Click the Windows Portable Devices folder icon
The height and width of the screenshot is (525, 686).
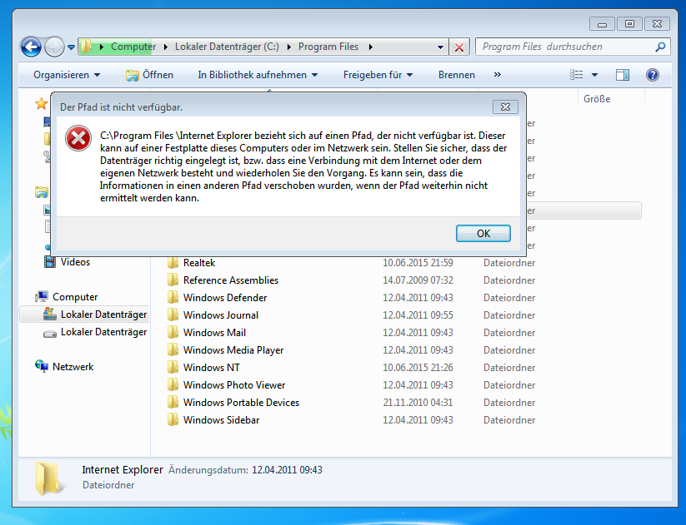click(x=173, y=402)
